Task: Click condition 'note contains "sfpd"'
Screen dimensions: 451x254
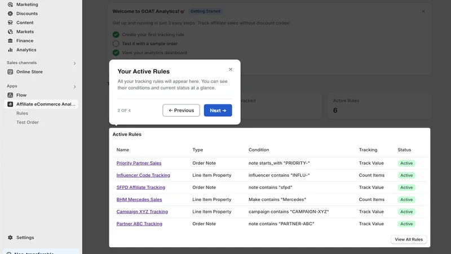Action: click(271, 187)
